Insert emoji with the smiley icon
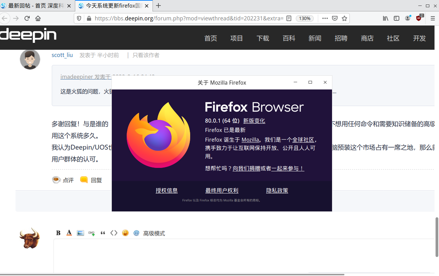Image resolution: width=439 pixels, height=276 pixels. [x=125, y=233]
